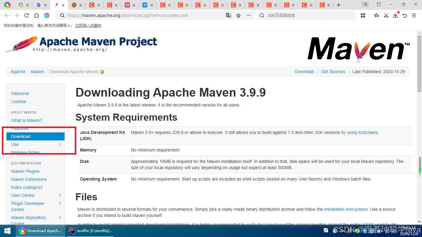Open Maven Plugins link
422x237 pixels.
(x=25, y=171)
